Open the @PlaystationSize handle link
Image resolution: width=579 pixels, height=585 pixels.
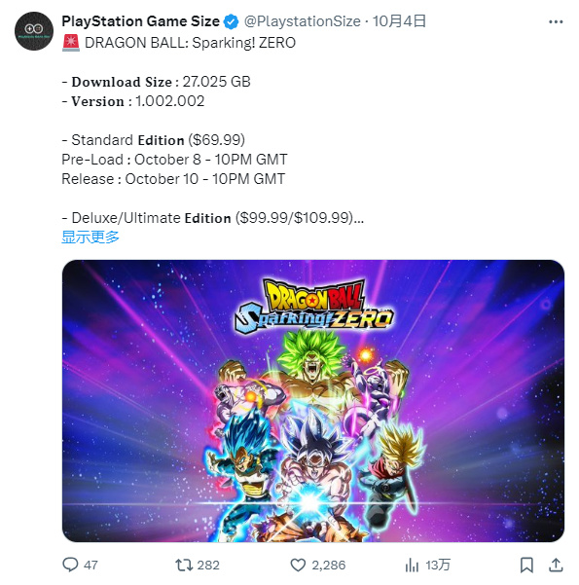(303, 21)
